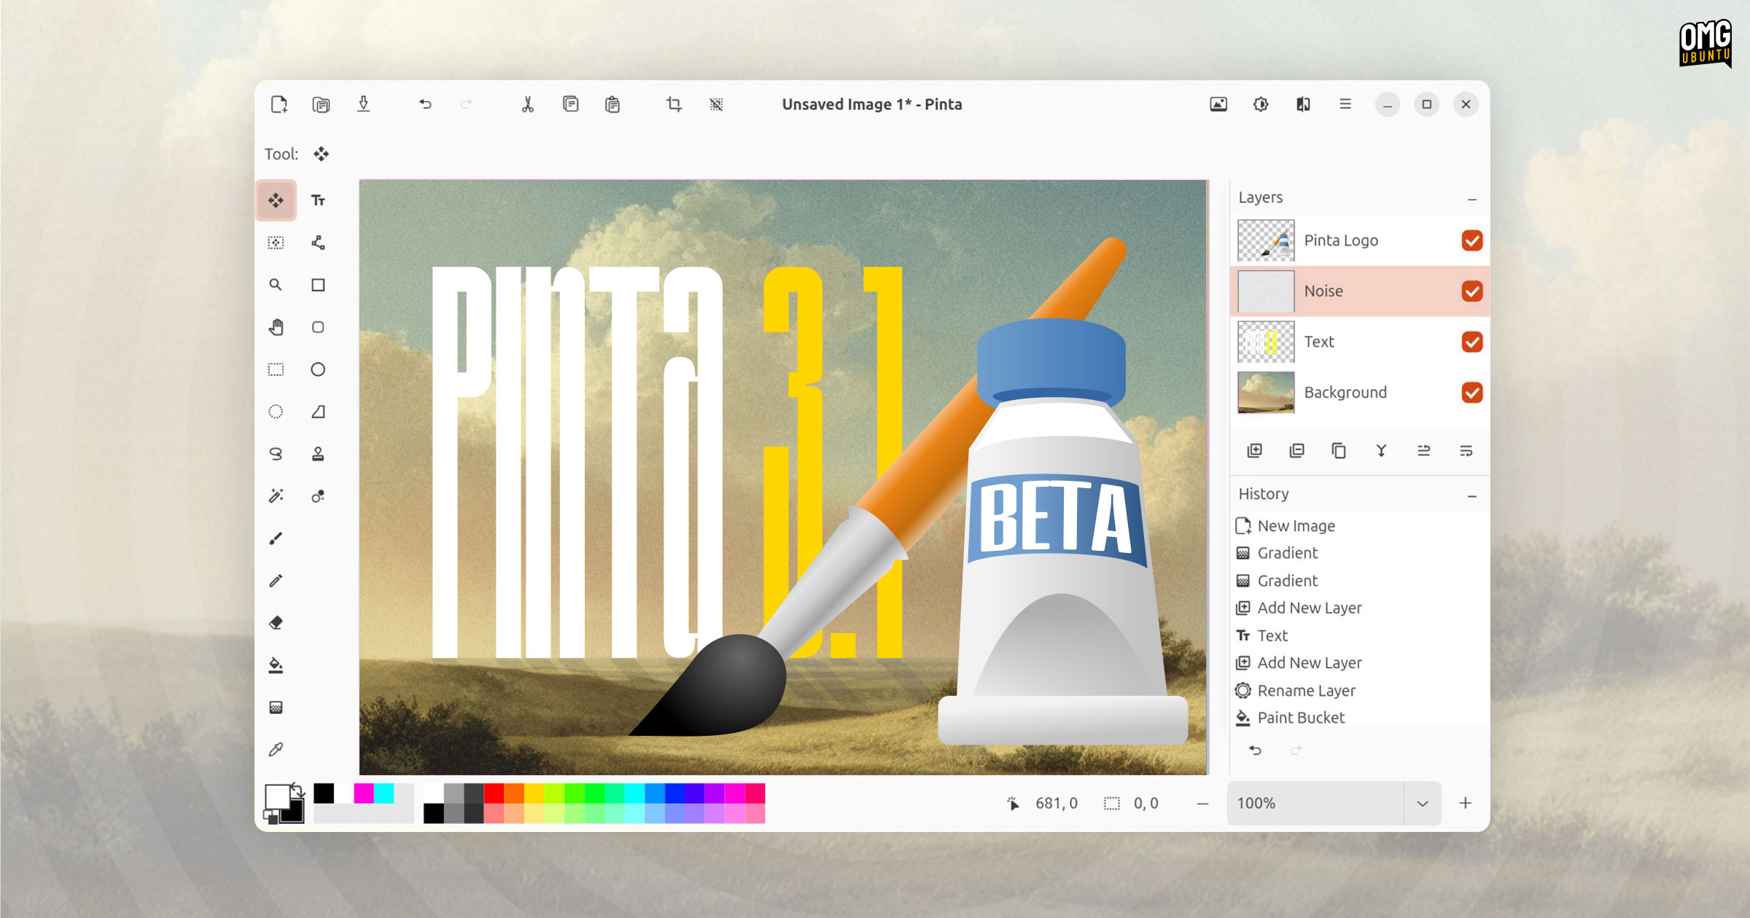Image resolution: width=1750 pixels, height=918 pixels.
Task: Select the Zoom tool
Action: (276, 285)
